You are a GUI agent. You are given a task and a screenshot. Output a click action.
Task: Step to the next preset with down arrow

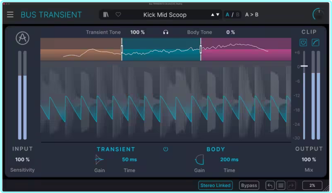coord(218,15)
